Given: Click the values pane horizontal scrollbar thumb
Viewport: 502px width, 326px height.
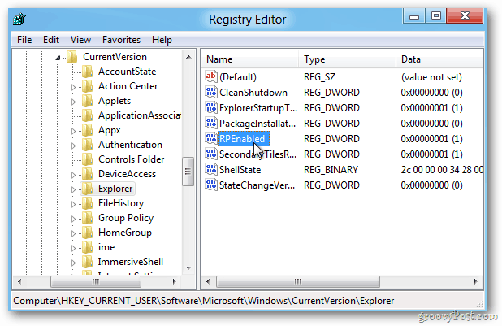Looking at the screenshot, I should point(298,281).
